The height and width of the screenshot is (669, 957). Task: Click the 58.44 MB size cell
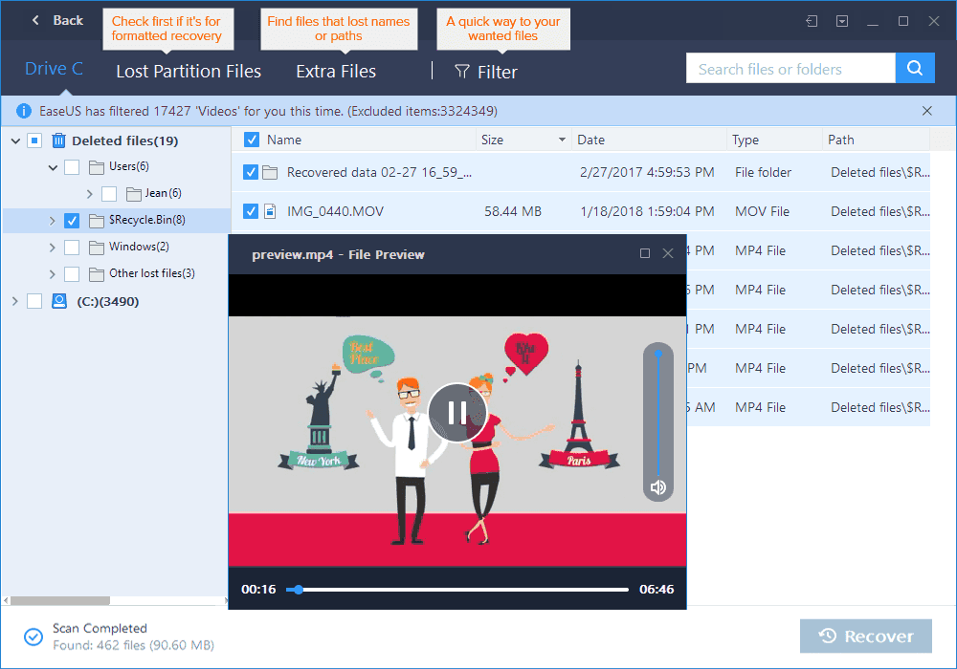click(513, 211)
